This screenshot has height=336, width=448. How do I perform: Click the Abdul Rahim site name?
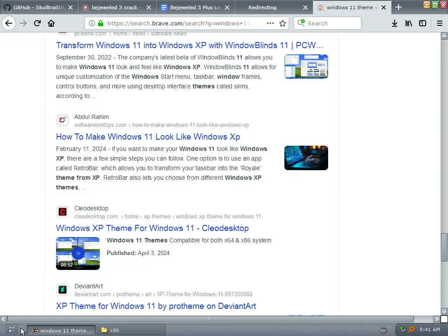pyautogui.click(x=91, y=117)
